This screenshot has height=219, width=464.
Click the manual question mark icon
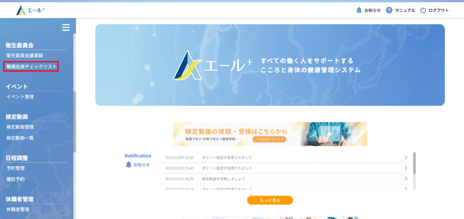(389, 10)
